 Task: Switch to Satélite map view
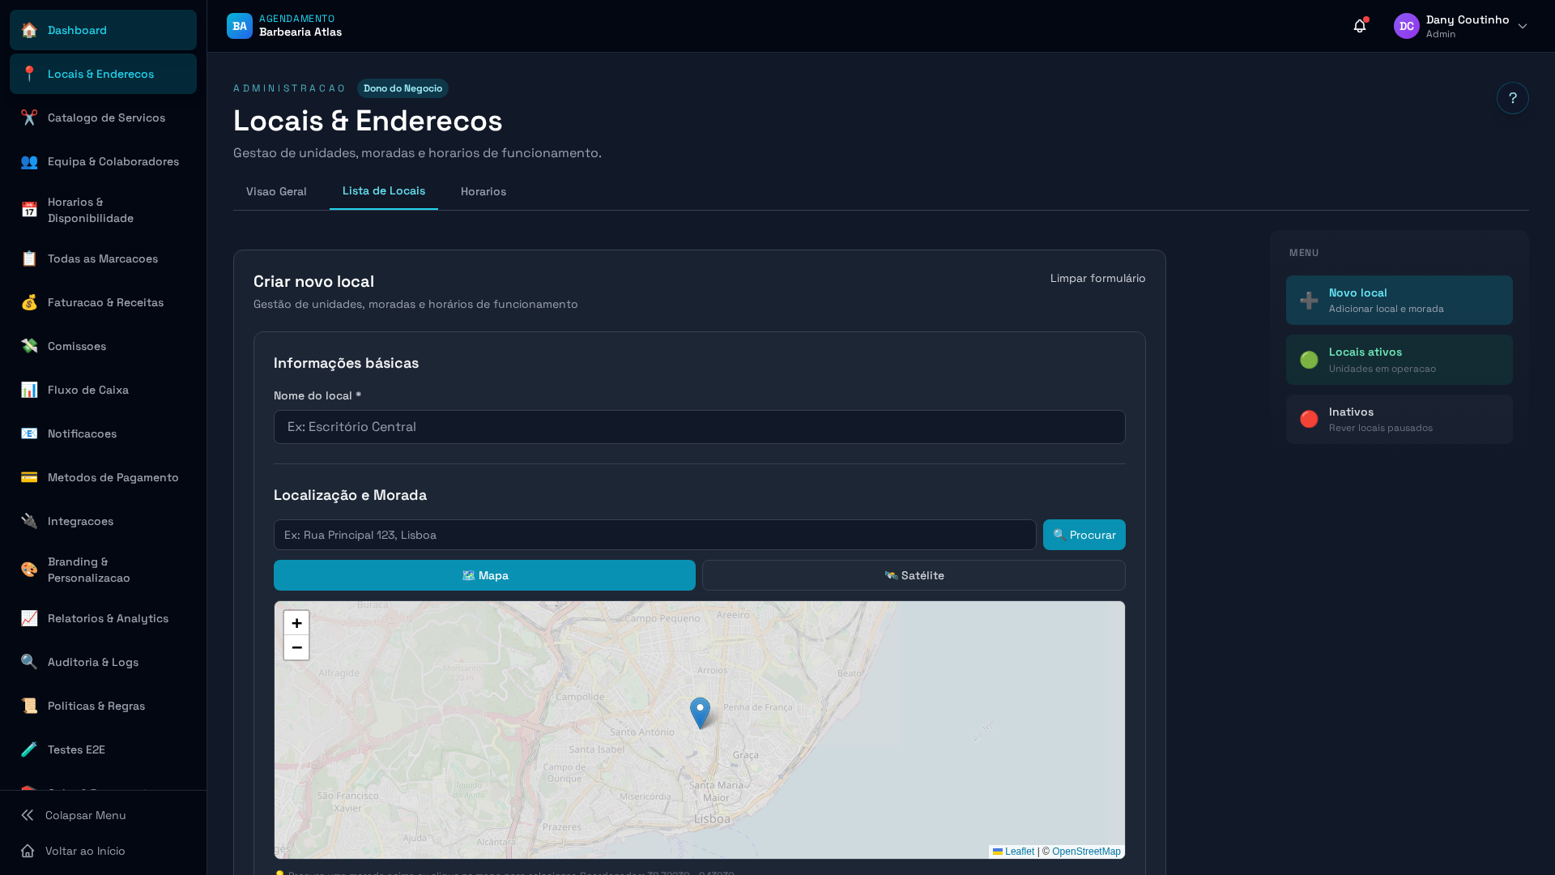(913, 575)
